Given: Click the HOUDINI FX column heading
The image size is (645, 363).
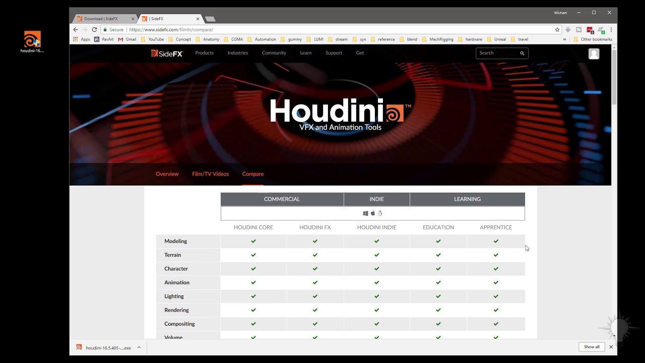Looking at the screenshot, I should click(315, 227).
